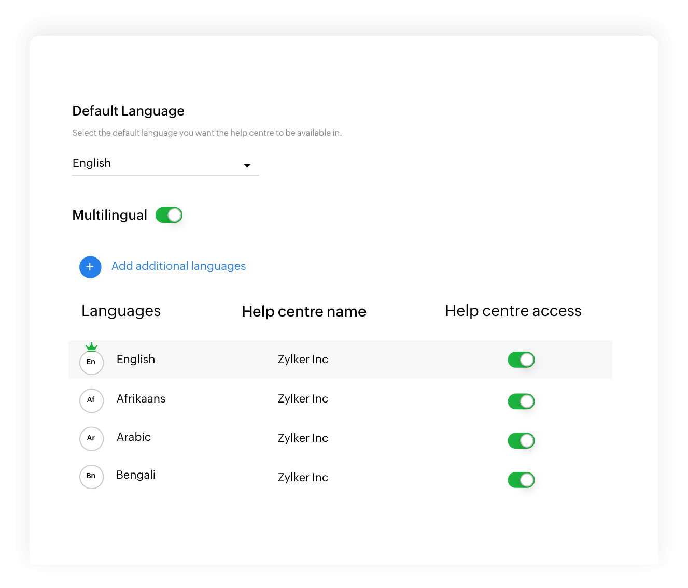Click Zylker Inc in the English row
This screenshot has height=588, width=688.
[303, 359]
